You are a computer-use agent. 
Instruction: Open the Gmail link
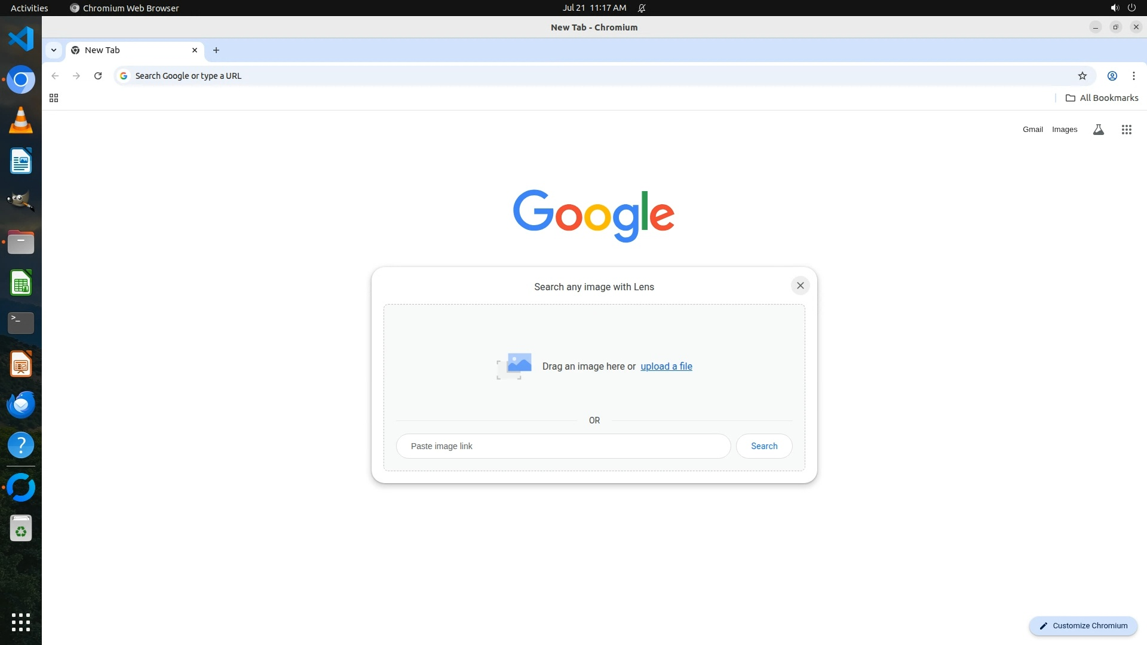(x=1032, y=130)
